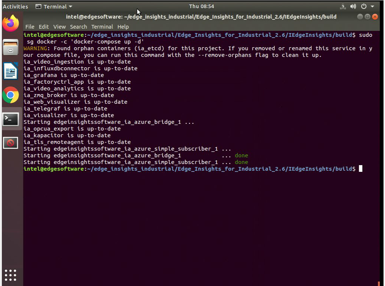
Task: Open Firefox from the dock
Action: click(10, 23)
